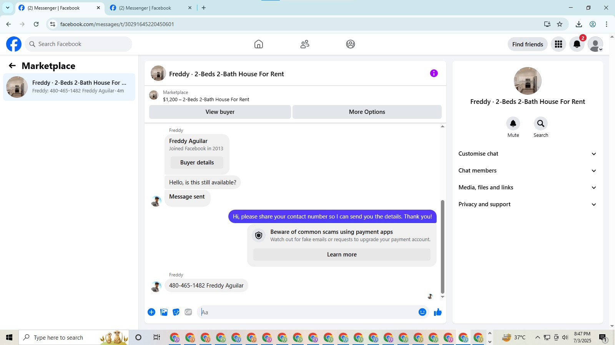Open the Windows Start menu
The image size is (615, 345).
tap(9, 337)
